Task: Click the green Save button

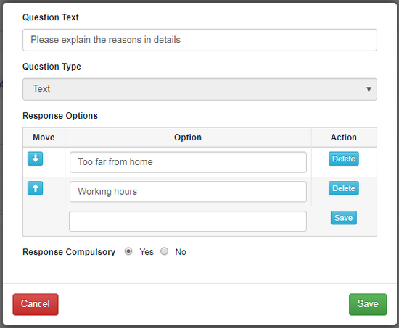Action: click(x=368, y=304)
